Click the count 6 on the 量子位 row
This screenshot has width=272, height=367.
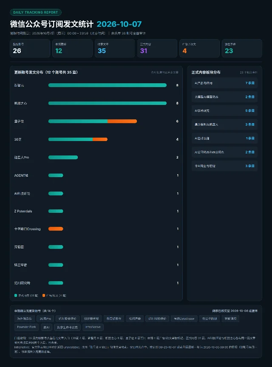coord(177,121)
